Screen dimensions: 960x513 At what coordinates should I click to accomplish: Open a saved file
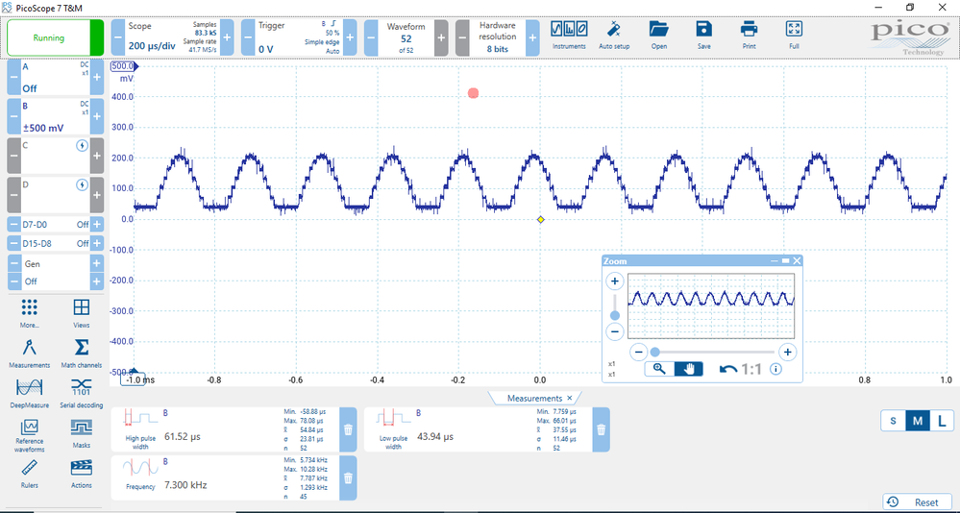(x=659, y=36)
